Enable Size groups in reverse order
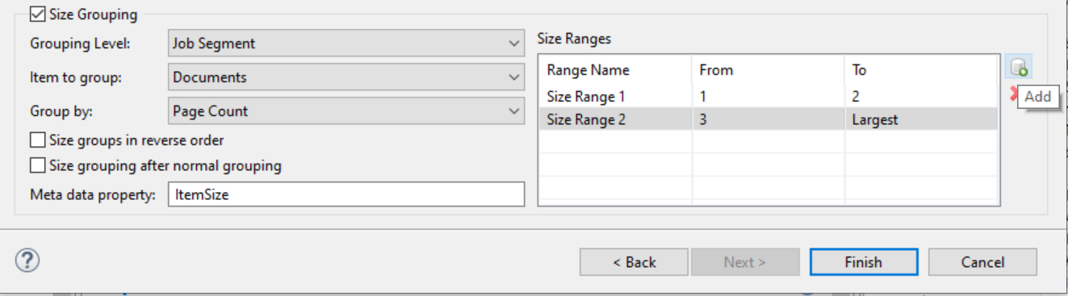Viewport: 1068px width, 296px height. (37, 140)
